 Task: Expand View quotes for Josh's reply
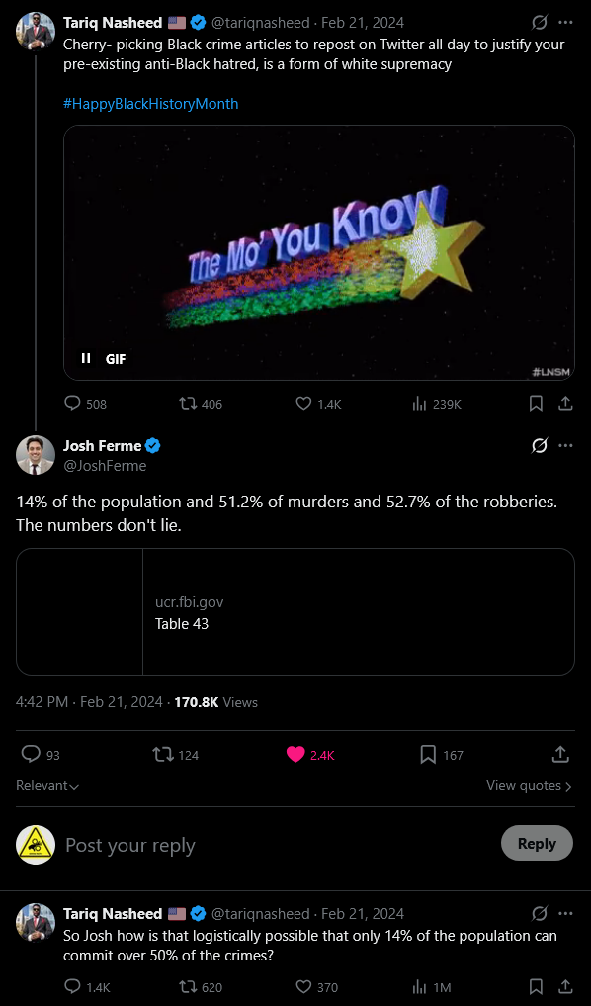(528, 784)
